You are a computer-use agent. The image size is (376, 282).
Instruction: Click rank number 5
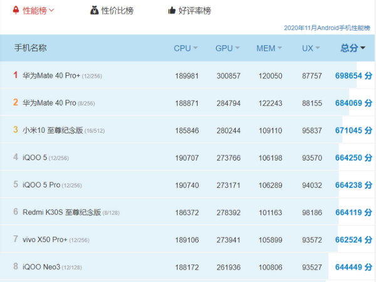[15, 184]
